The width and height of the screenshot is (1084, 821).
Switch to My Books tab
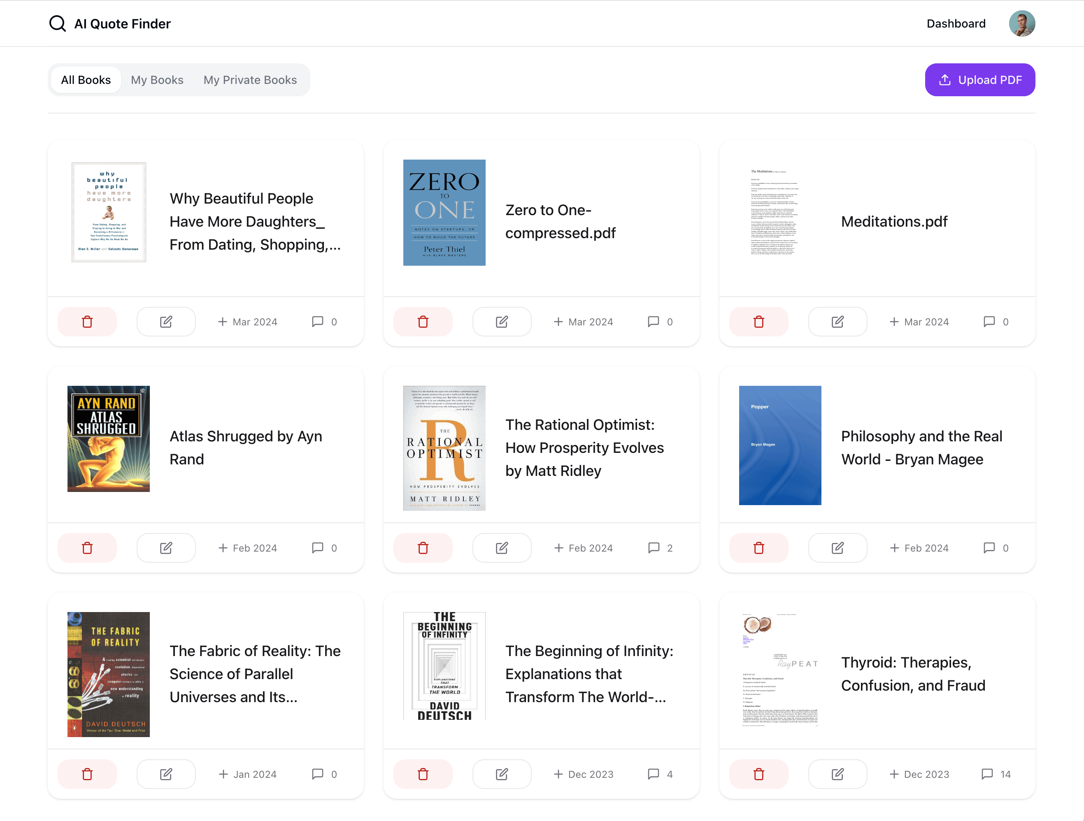157,80
